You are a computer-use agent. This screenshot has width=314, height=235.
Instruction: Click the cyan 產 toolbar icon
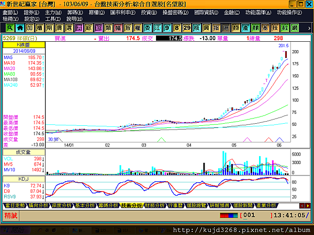245,28
